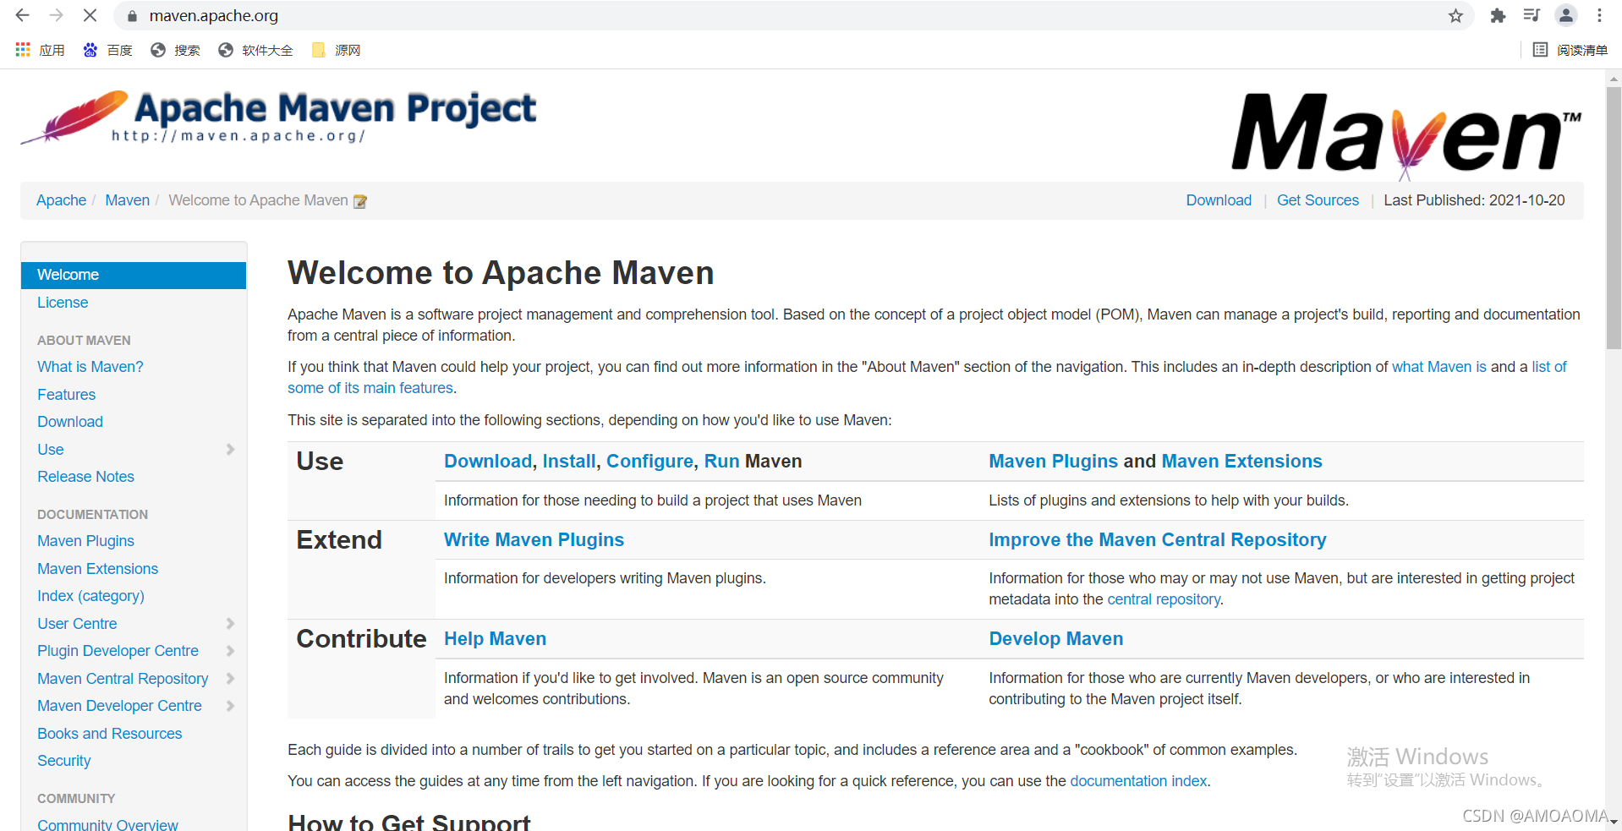Open Security in sidebar
This screenshot has width=1622, height=831.
63,761
